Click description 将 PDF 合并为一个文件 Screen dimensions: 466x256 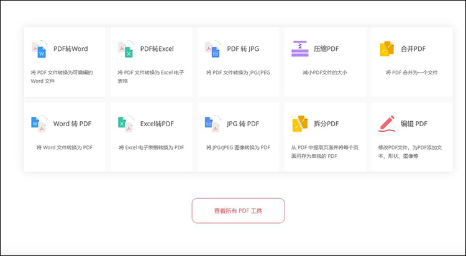click(x=411, y=73)
